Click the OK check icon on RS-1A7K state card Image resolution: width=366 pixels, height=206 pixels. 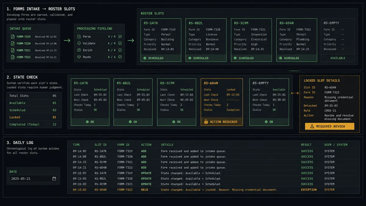[x=88, y=122]
